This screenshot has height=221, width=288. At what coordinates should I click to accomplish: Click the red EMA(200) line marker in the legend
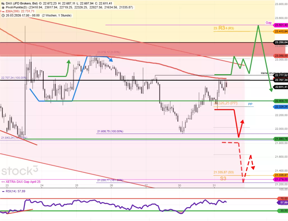click(x=3, y=11)
